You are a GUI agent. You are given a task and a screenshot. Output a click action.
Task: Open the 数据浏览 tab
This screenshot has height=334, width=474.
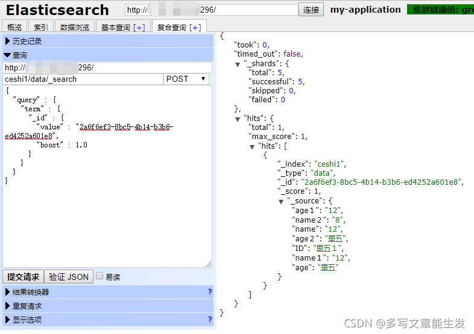(x=75, y=27)
